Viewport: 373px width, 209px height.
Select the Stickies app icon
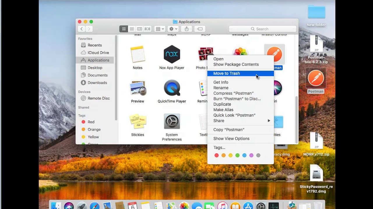click(138, 121)
